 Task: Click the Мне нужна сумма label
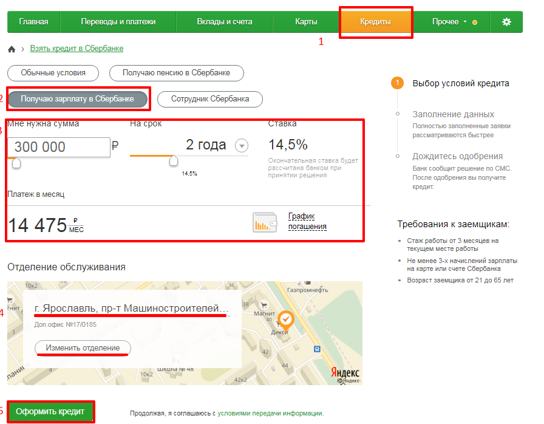point(43,124)
